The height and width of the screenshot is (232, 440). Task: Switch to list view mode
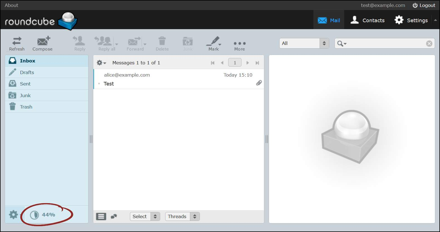pyautogui.click(x=101, y=216)
